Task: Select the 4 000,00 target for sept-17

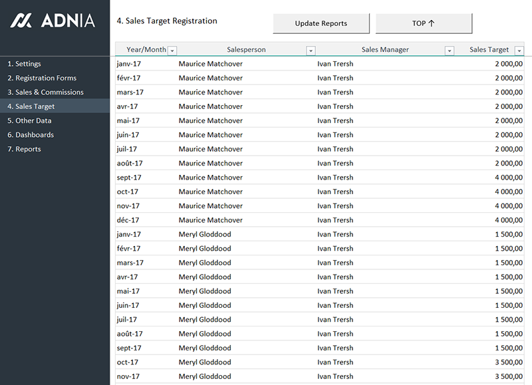Action: [x=509, y=178]
